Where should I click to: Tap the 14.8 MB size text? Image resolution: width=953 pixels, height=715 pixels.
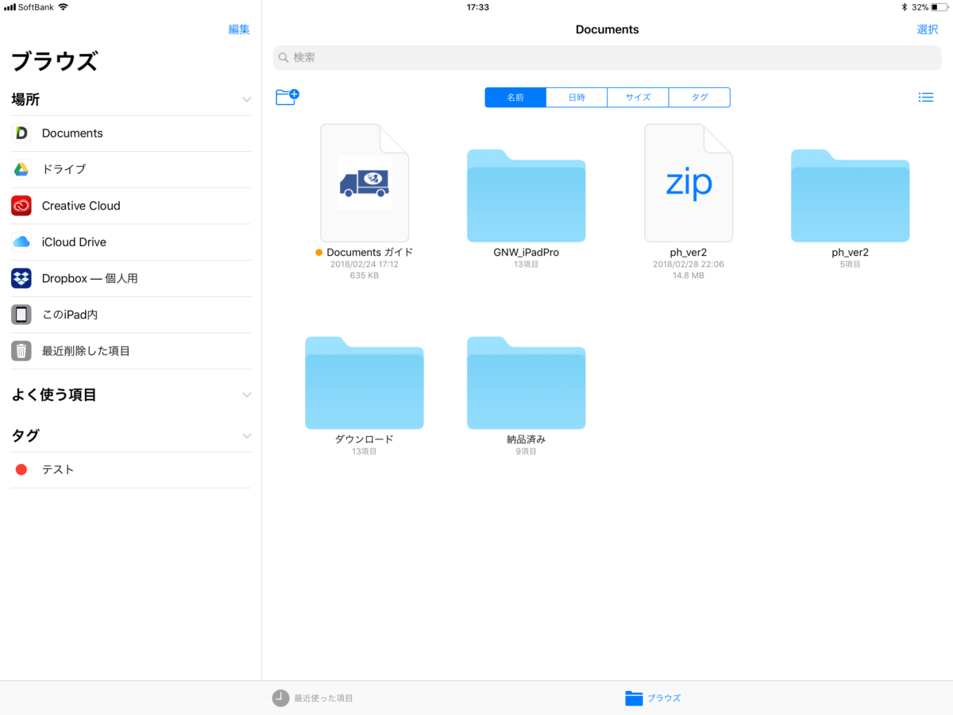689,276
